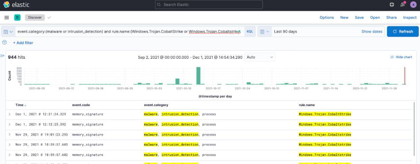Hide the histogram chart

[401, 57]
